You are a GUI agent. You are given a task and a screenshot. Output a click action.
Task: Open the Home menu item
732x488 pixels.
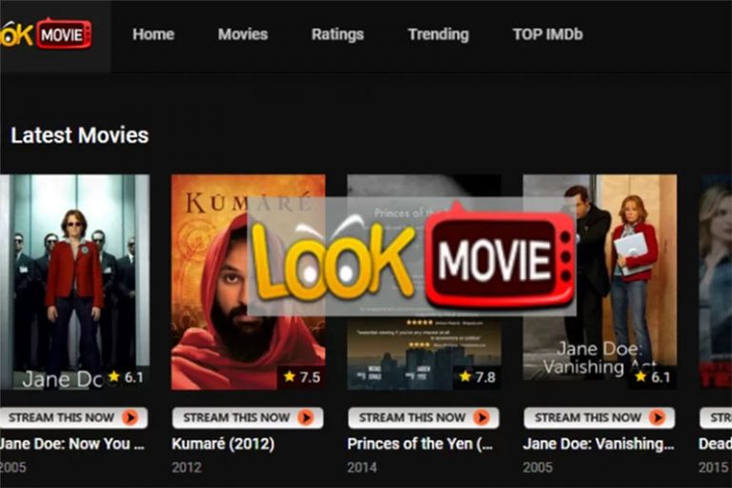pos(153,34)
